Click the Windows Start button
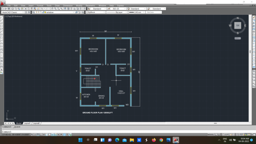Screen dimensions: 256x144 (x=81, y=140)
